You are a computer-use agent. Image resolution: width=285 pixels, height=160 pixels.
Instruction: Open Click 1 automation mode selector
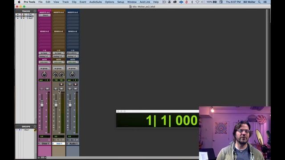45,62
